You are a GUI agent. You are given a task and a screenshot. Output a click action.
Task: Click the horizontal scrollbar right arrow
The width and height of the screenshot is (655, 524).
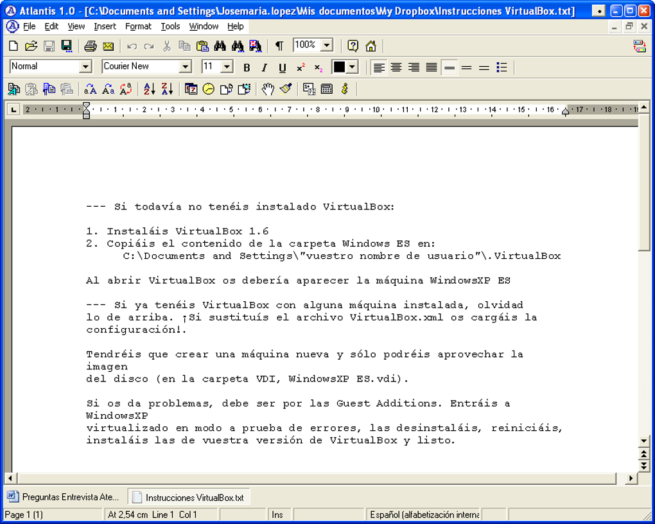(631, 478)
